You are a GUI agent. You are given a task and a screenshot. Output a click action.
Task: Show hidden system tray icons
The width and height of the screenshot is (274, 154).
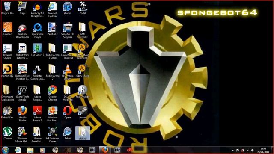[233, 150]
